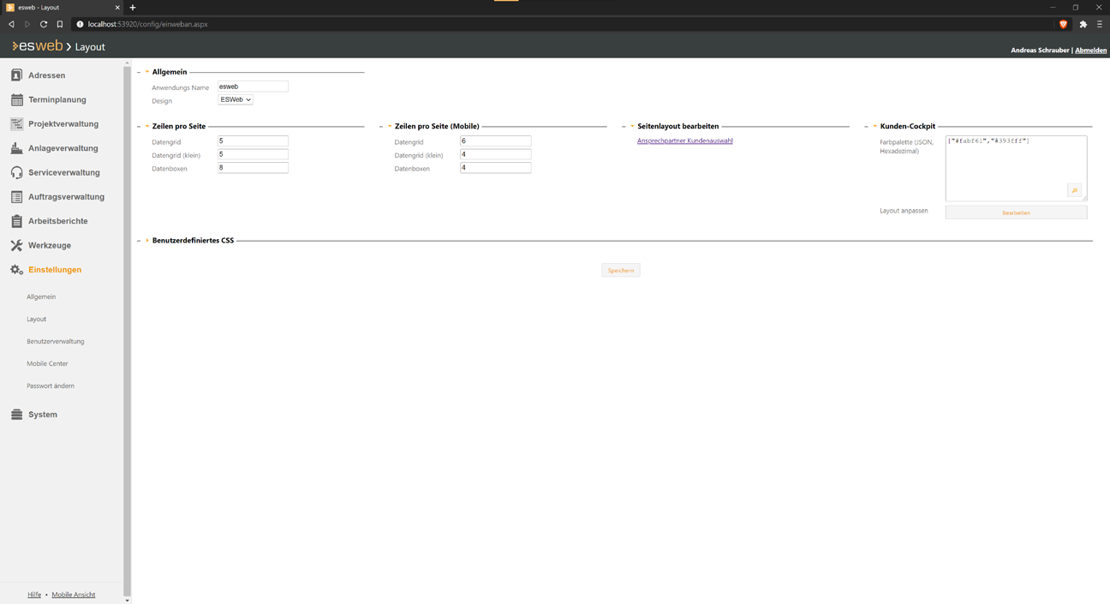Click the Arbeitsberichte clipboard icon
Screen dimensions: 1110x604
coord(16,221)
